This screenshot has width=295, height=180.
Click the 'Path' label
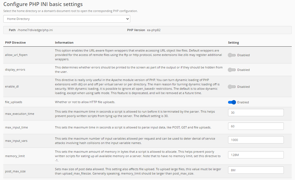point(12,30)
